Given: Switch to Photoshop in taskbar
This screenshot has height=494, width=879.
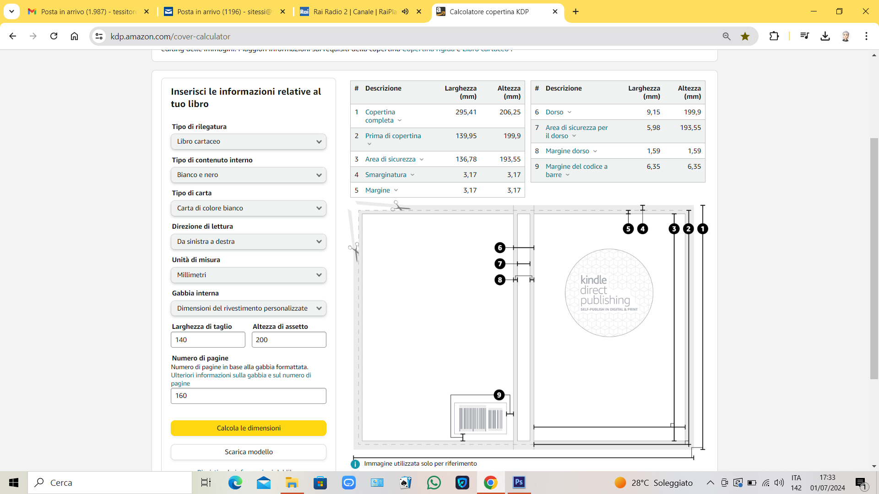Looking at the screenshot, I should click(x=519, y=483).
